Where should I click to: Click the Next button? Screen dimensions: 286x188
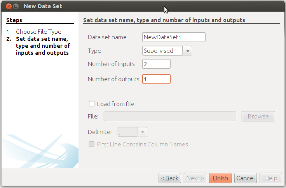coord(195,178)
